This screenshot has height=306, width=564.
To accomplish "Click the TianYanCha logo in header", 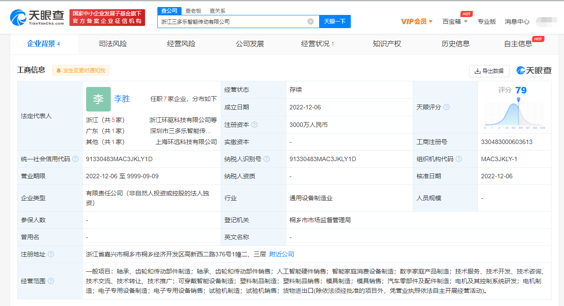I will click(x=37, y=17).
